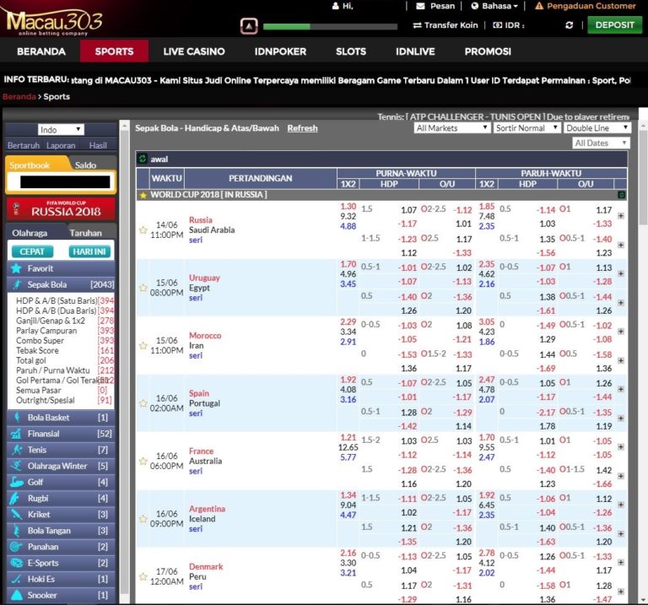Switch to the LIVE CASINO menu
The width and height of the screenshot is (648, 605).
(194, 51)
